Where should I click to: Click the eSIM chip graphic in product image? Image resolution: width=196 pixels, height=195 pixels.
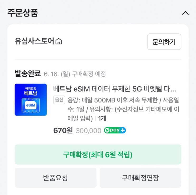click(x=31, y=105)
